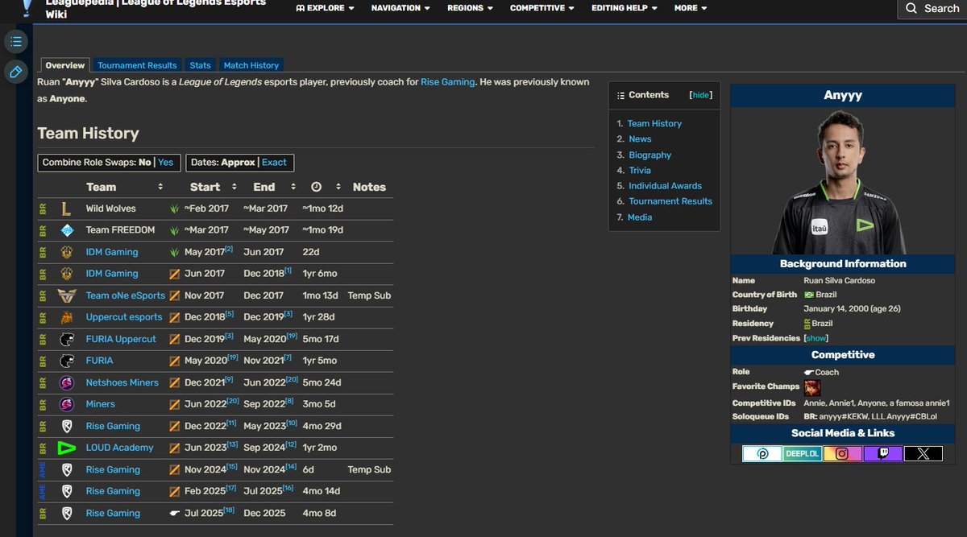Open the REGIONS dropdown menu
Viewport: 967px width, 537px height.
point(471,8)
